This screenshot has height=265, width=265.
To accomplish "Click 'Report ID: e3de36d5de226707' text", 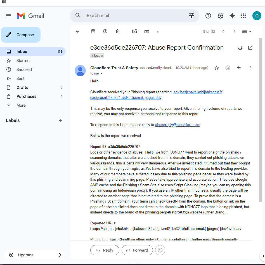I will (115, 147).
